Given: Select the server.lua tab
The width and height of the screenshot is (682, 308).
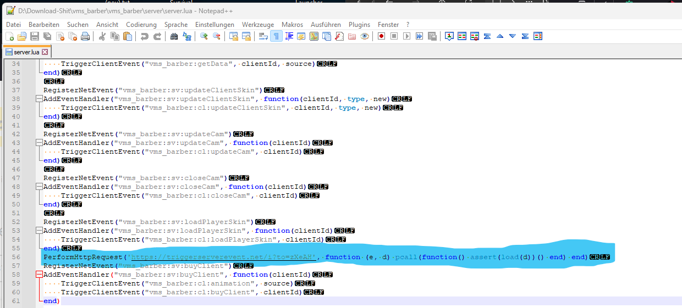Looking at the screenshot, I should click(x=26, y=52).
